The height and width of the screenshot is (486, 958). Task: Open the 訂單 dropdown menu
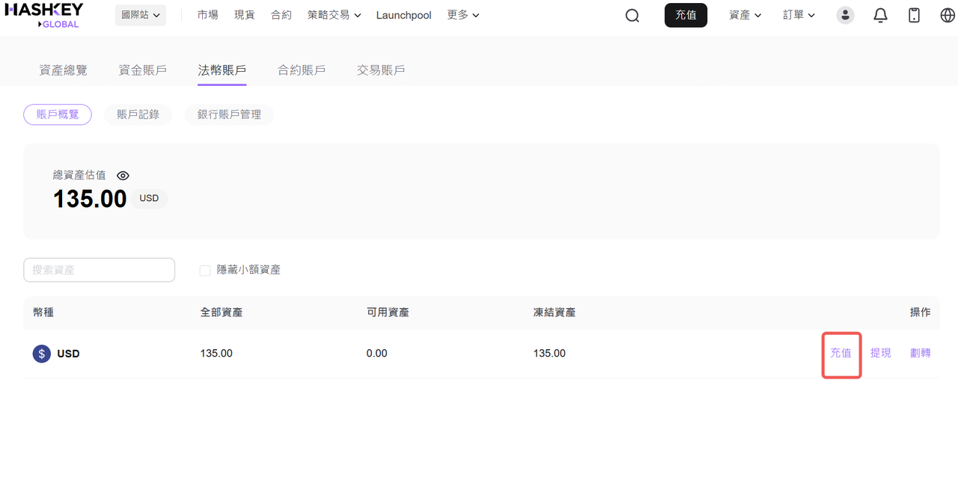[799, 15]
